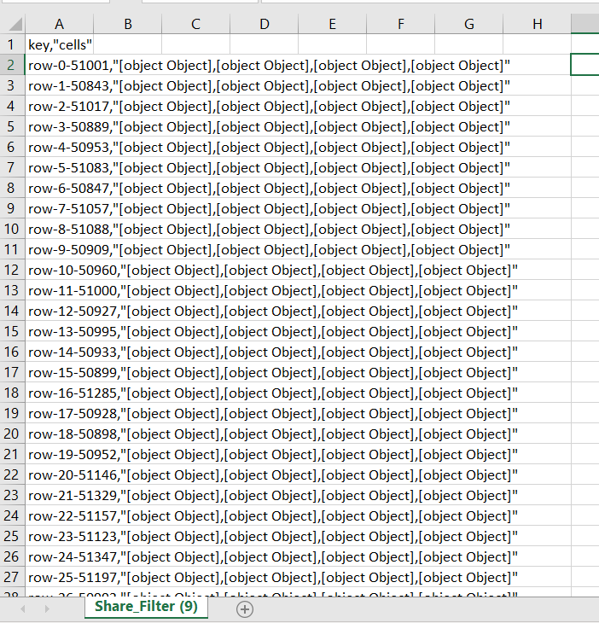Click cell starting with row-14-50933
This screenshot has height=623, width=599.
[59, 352]
